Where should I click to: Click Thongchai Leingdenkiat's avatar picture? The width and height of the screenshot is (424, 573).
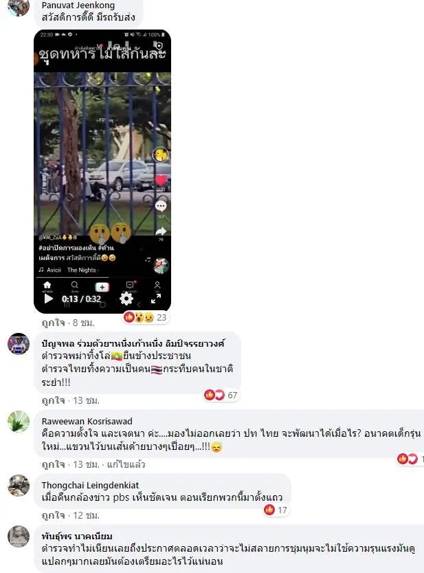(x=19, y=486)
